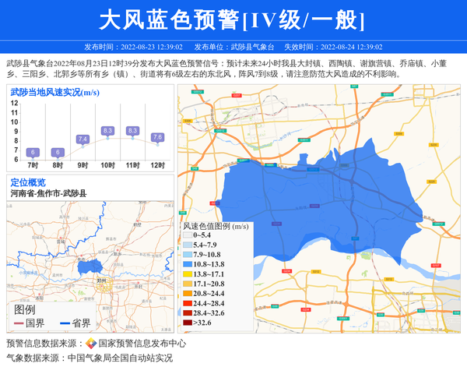Click the 0~5.4 wind speed color swatch
Screen dimensions: 467x367
188,235
